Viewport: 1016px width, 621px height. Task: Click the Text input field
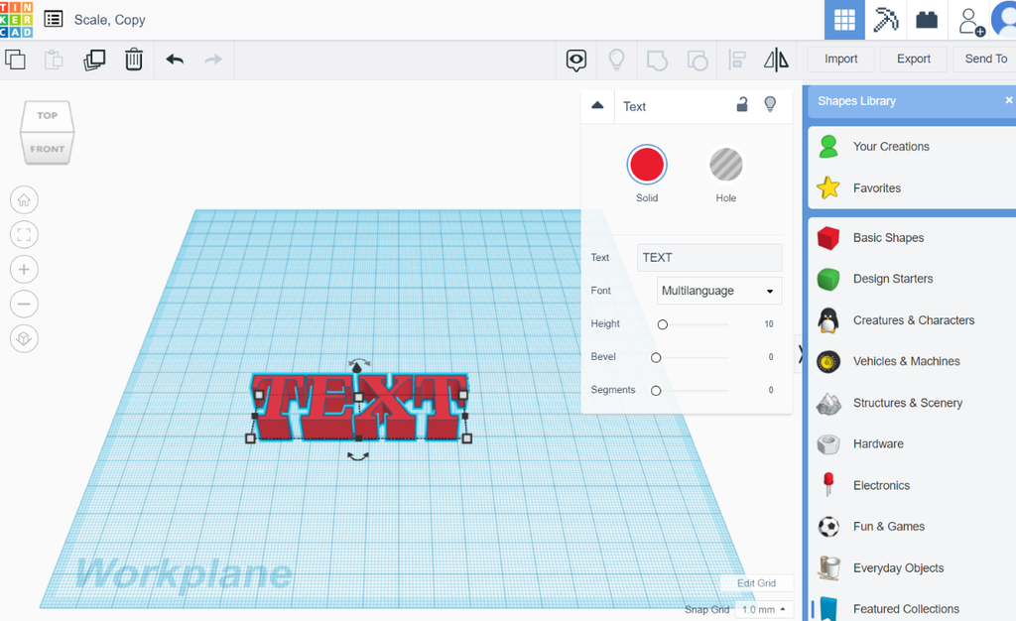(x=709, y=257)
